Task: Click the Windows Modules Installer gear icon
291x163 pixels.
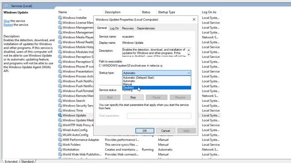Action: [x=60, y=52]
